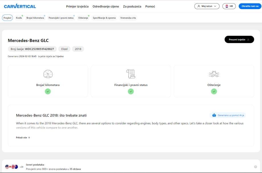Click Izvori podataka heading

(35, 165)
